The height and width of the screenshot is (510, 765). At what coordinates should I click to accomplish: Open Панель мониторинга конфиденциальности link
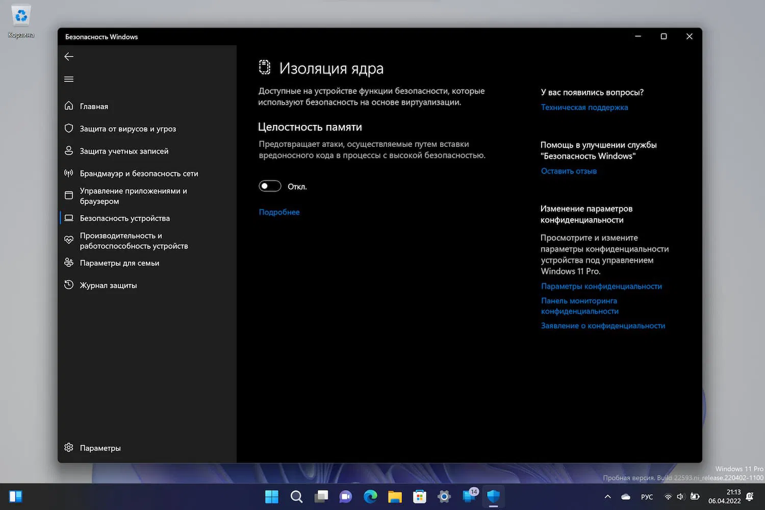click(x=579, y=306)
